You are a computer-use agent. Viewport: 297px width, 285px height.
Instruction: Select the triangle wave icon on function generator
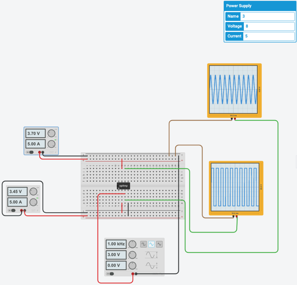tap(159, 244)
